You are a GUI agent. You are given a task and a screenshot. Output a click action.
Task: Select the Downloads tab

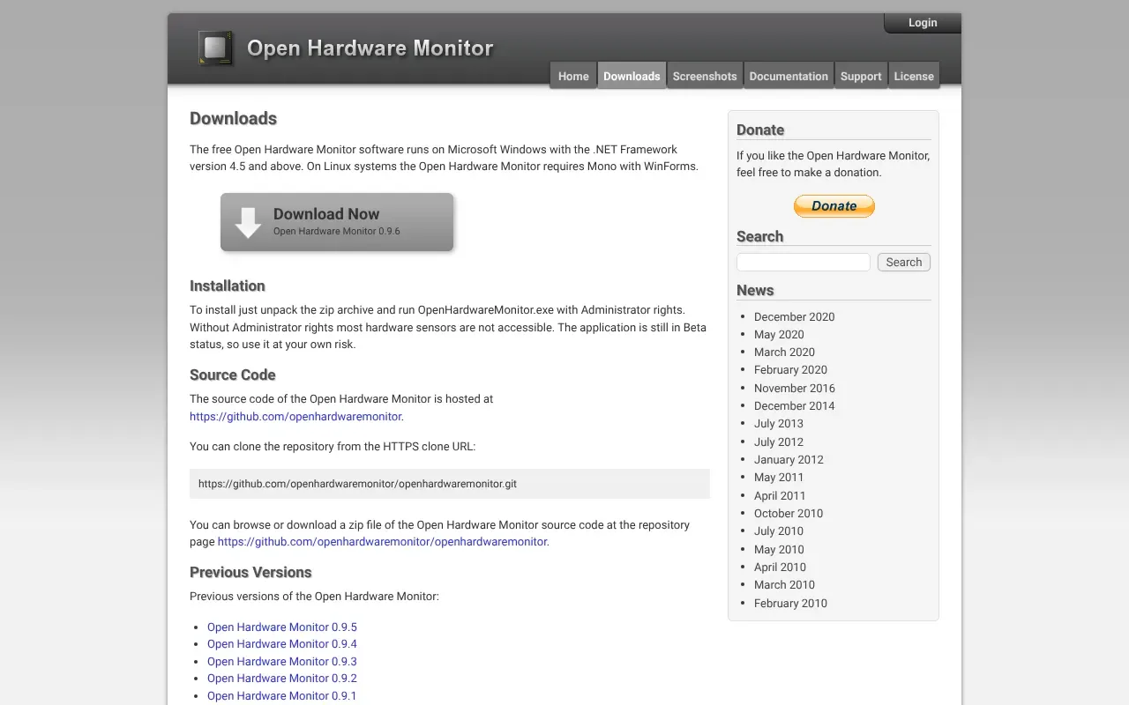click(x=631, y=76)
